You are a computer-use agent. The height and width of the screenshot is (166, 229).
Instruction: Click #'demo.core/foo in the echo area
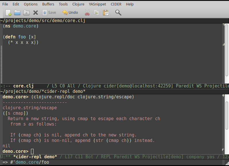point(30,162)
